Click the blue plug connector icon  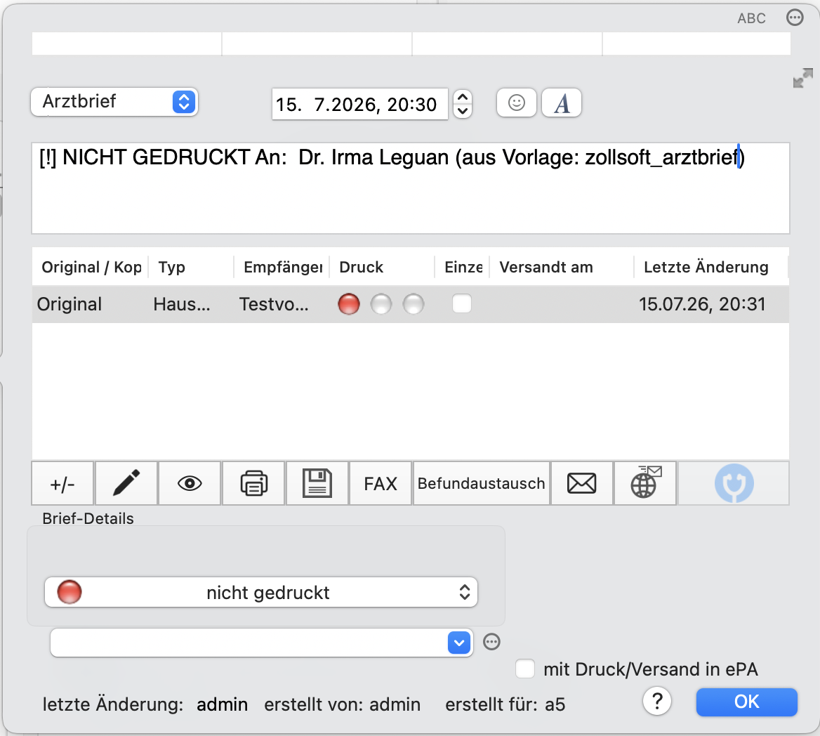(734, 483)
